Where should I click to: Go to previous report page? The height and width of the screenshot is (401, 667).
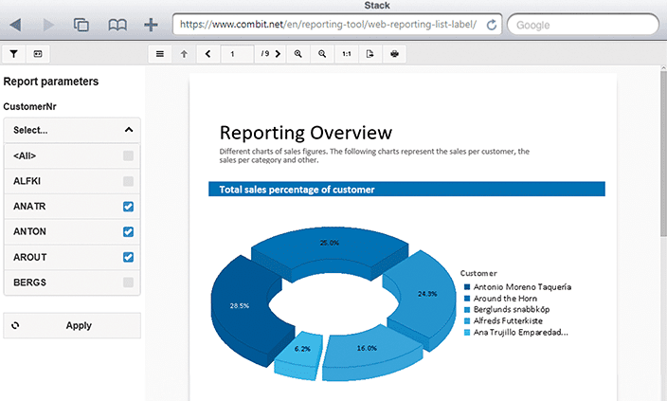(x=208, y=54)
